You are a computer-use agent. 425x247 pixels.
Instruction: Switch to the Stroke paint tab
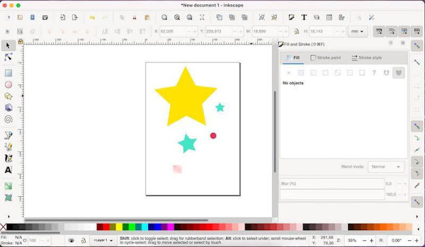coord(326,58)
